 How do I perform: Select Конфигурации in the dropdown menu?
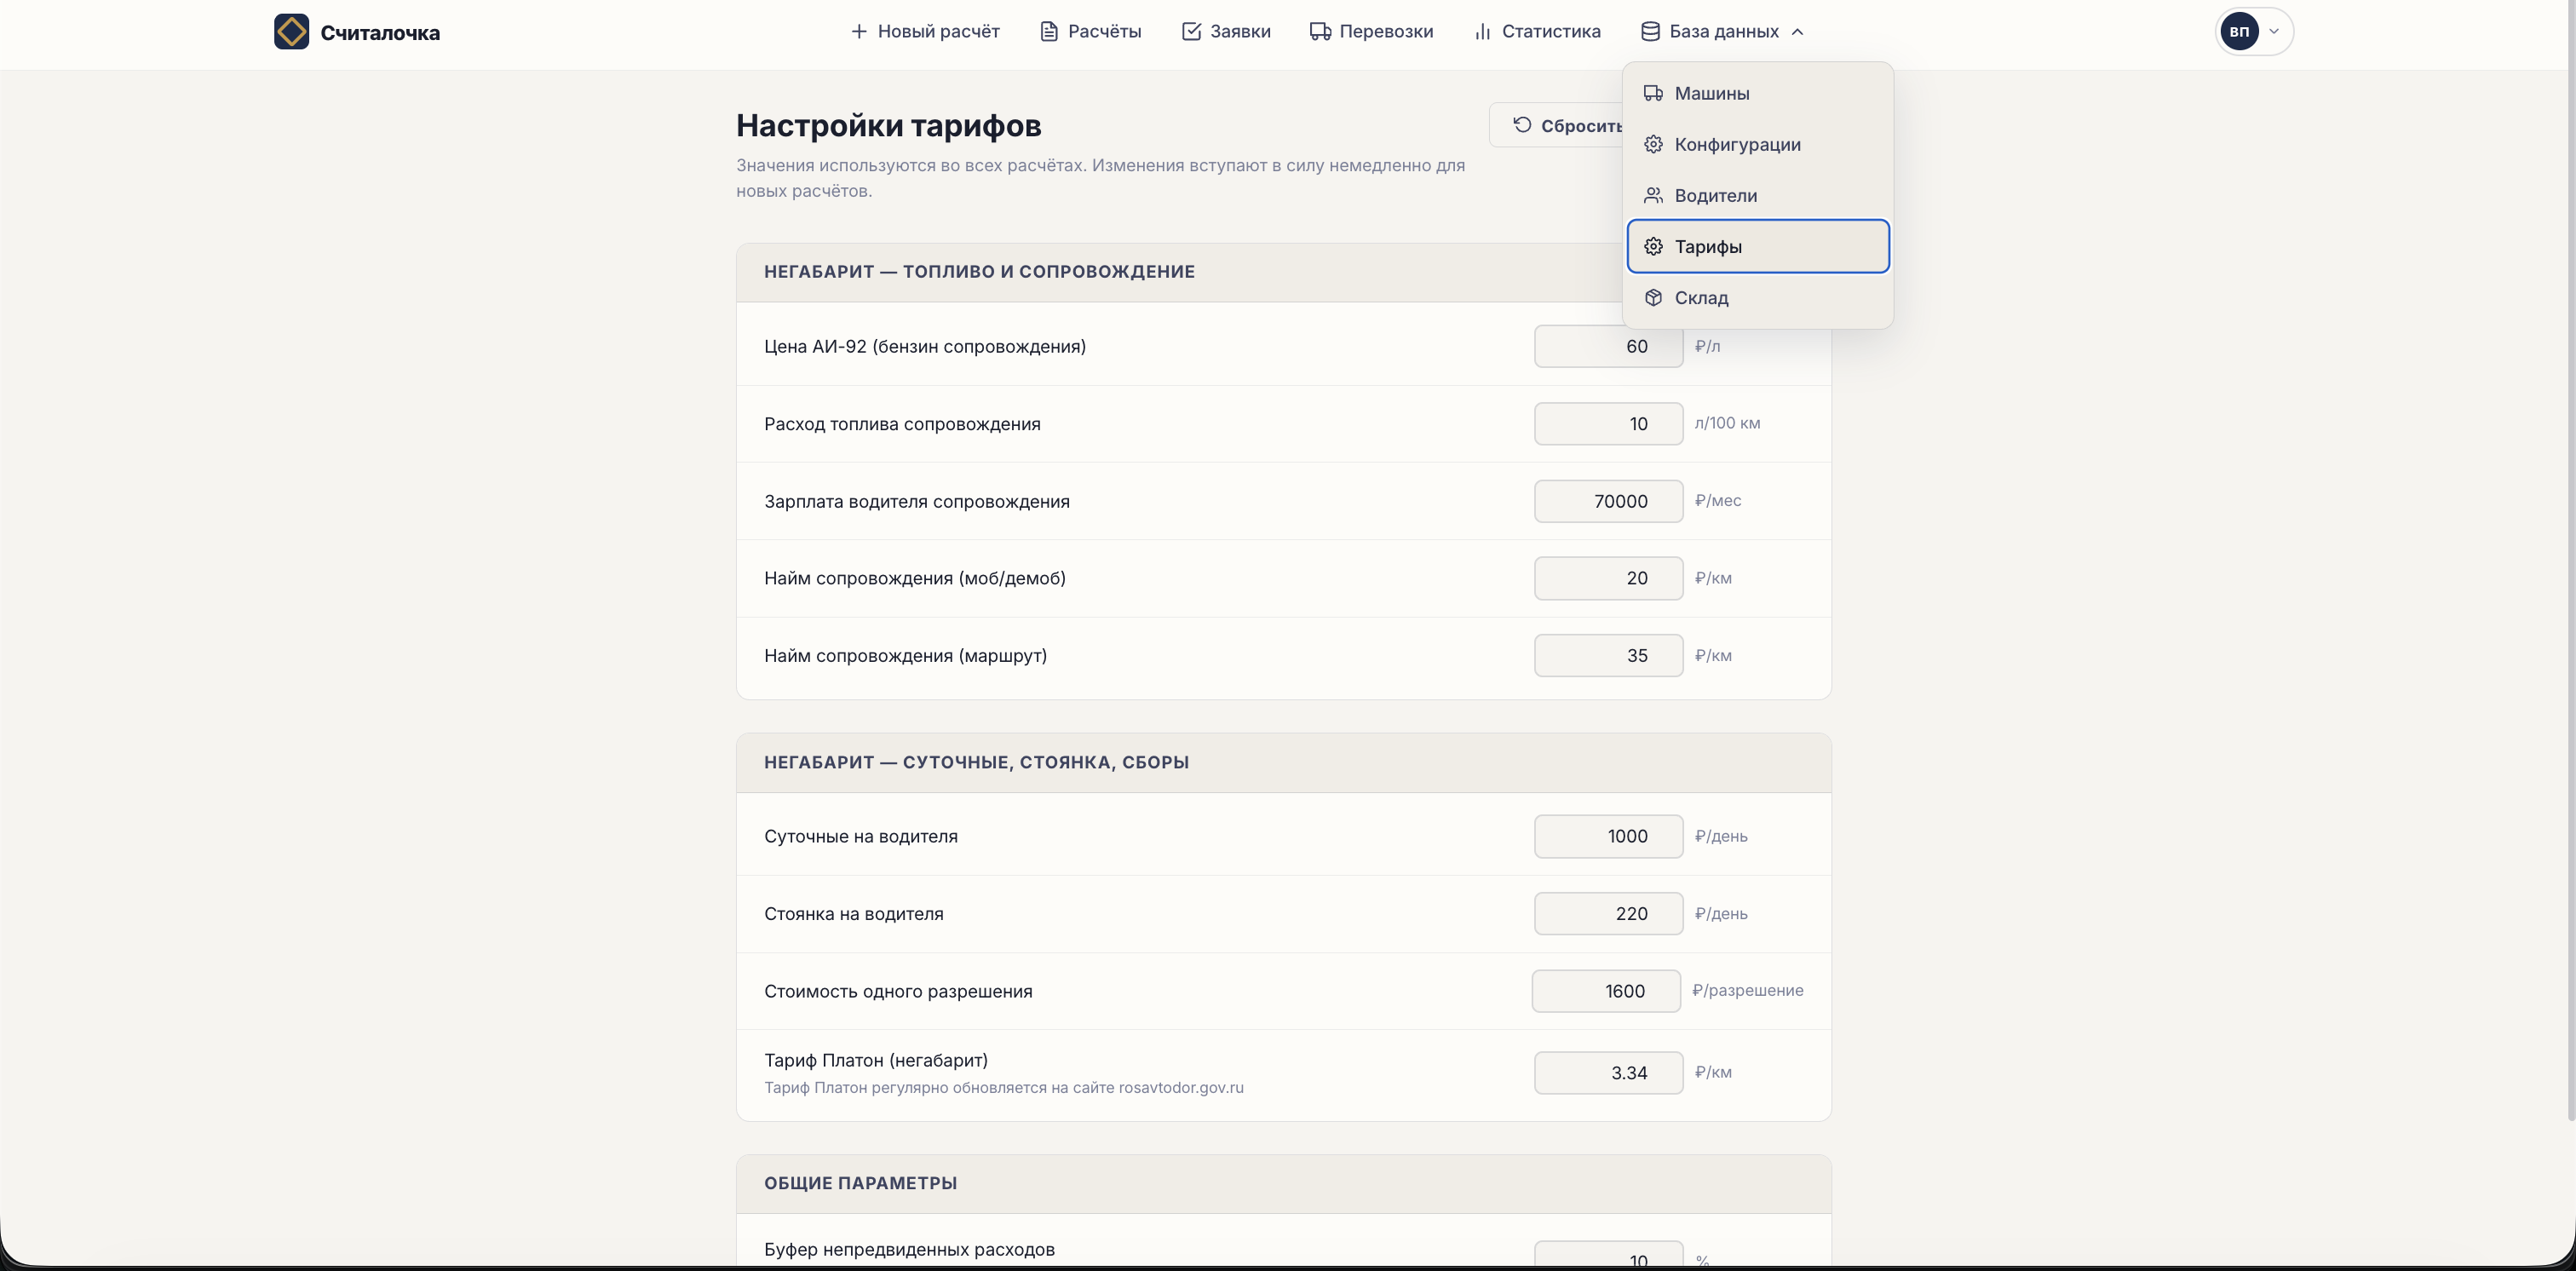[1758, 144]
